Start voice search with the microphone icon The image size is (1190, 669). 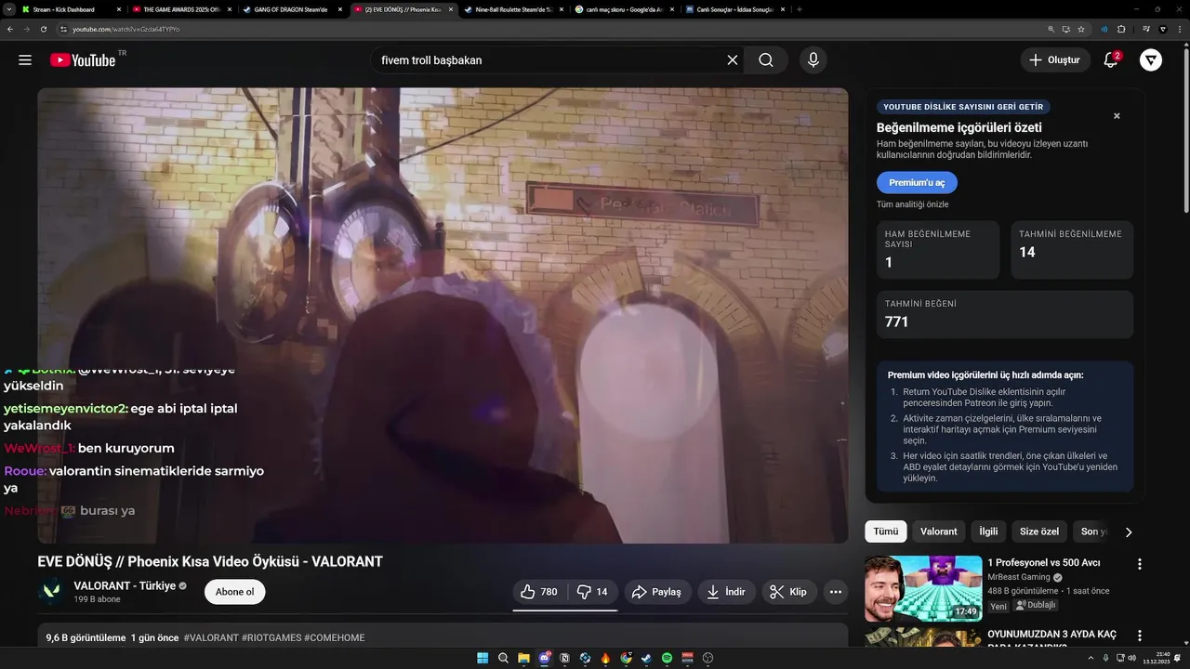pyautogui.click(x=813, y=60)
